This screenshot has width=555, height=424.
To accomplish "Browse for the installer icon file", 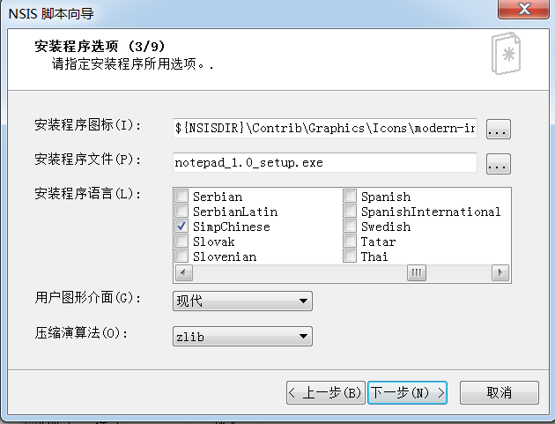I will (498, 129).
